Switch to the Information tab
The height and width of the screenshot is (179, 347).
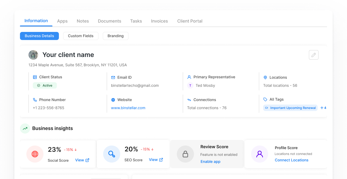point(36,21)
